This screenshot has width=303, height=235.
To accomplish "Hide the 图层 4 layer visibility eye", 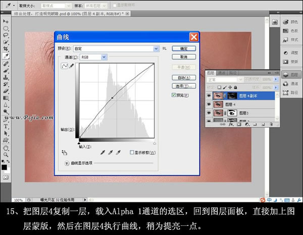I will point(209,104).
